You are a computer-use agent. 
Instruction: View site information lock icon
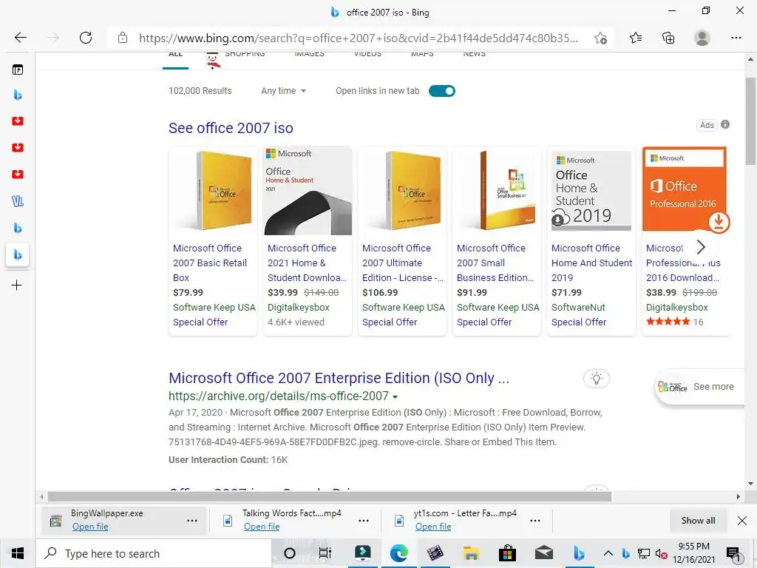[x=123, y=38]
